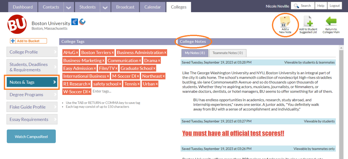Open the Contacts dropdown arrow
348x159 pixels.
coord(69,7)
